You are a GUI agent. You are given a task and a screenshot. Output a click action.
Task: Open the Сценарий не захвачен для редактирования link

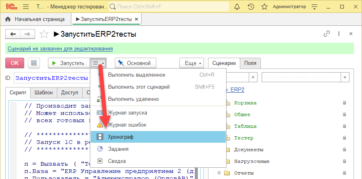pyautogui.click(x=60, y=49)
